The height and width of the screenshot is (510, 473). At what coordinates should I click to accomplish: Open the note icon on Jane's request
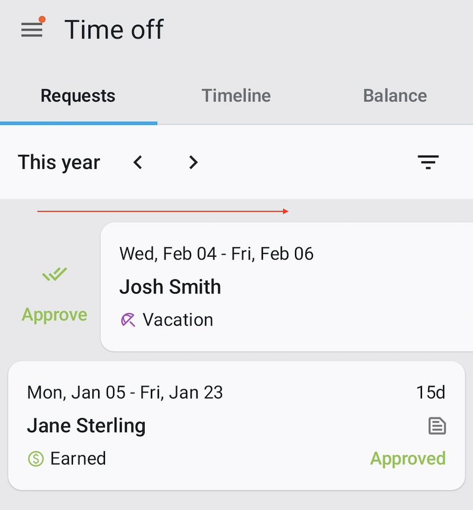point(437,426)
